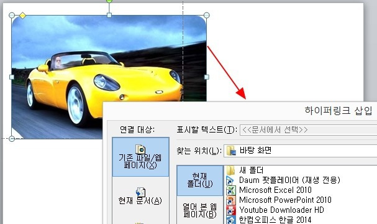Select the 새 폴더 folder icon
Screen dimensions: 377x224
click(231, 170)
